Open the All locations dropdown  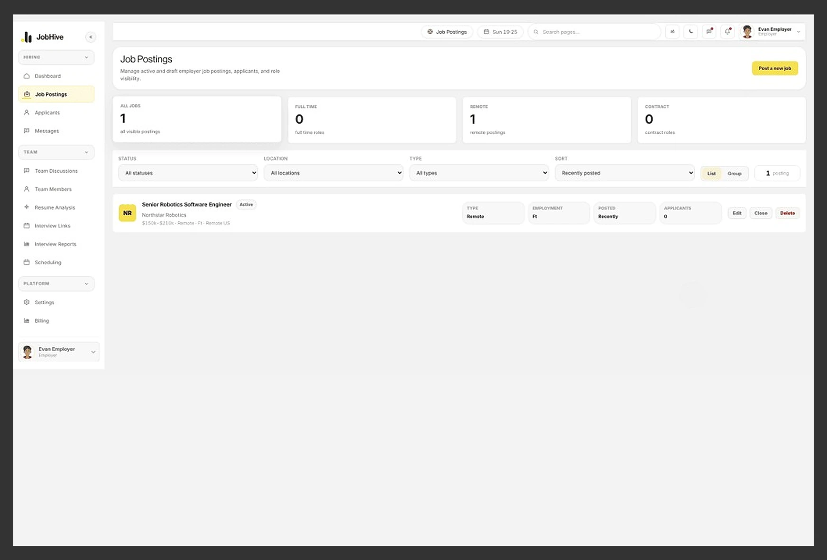coord(334,173)
